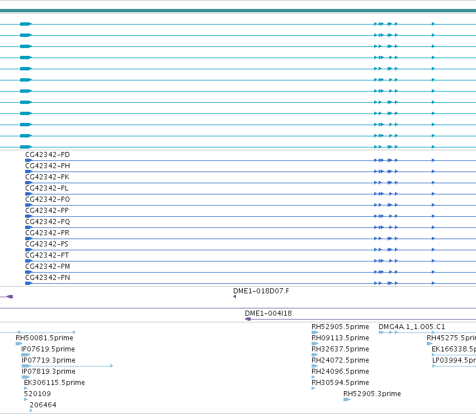Select the CG42342-PR transcript label
The image size is (476, 414).
(x=47, y=233)
